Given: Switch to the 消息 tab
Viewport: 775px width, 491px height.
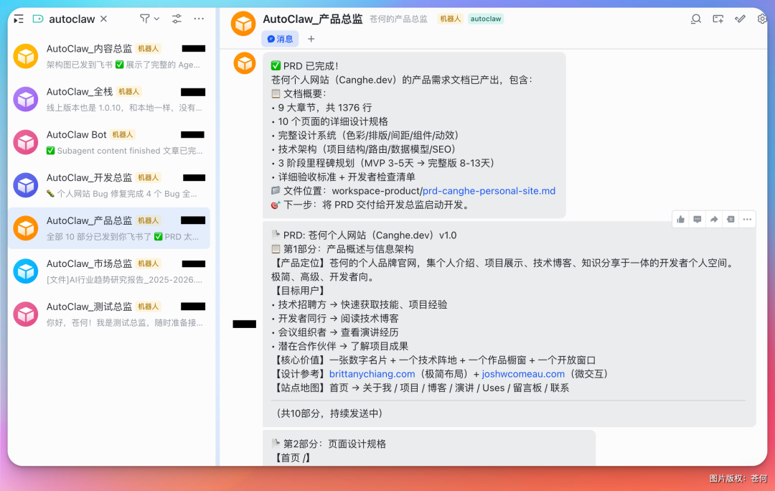Looking at the screenshot, I should tap(280, 39).
